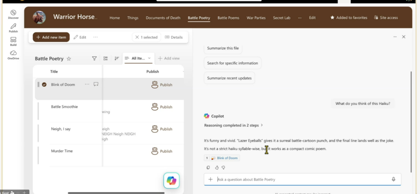Click the Publish column header
420x194 pixels.
point(153,72)
